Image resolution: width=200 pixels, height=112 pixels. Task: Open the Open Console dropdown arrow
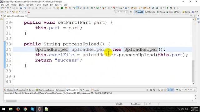[x=188, y=90]
